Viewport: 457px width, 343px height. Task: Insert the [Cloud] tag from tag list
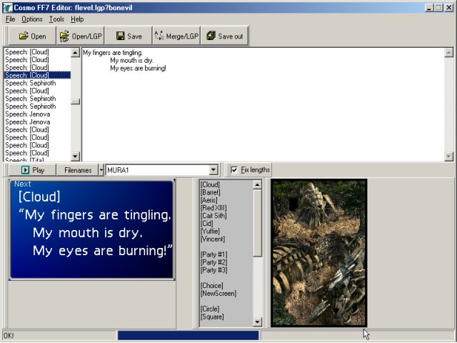[x=210, y=184]
